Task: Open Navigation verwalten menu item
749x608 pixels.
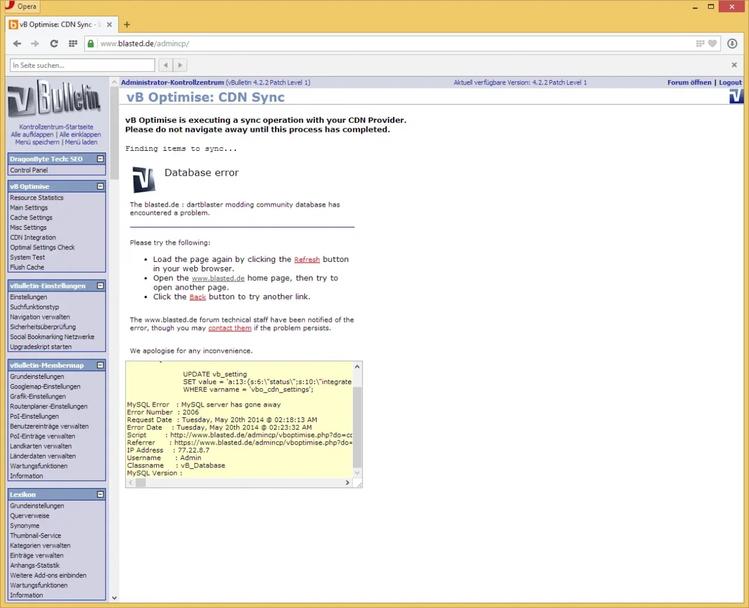Action: tap(40, 317)
